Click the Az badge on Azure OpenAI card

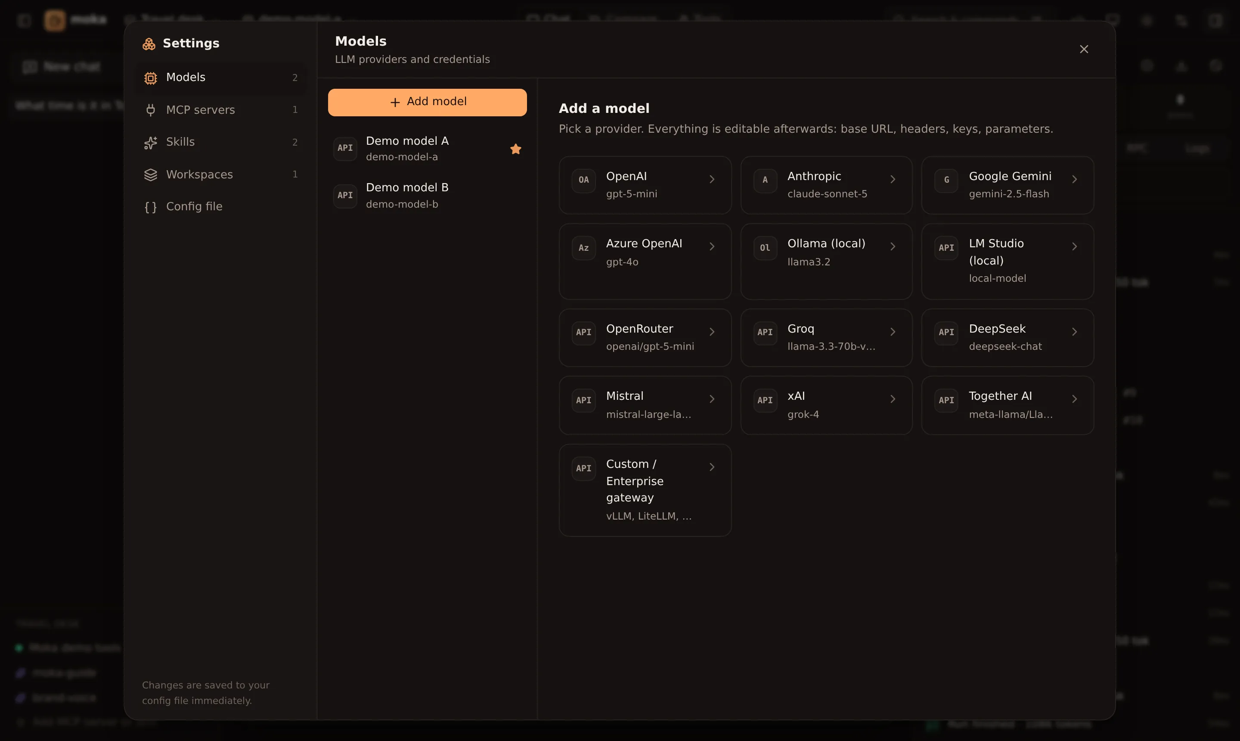click(583, 248)
